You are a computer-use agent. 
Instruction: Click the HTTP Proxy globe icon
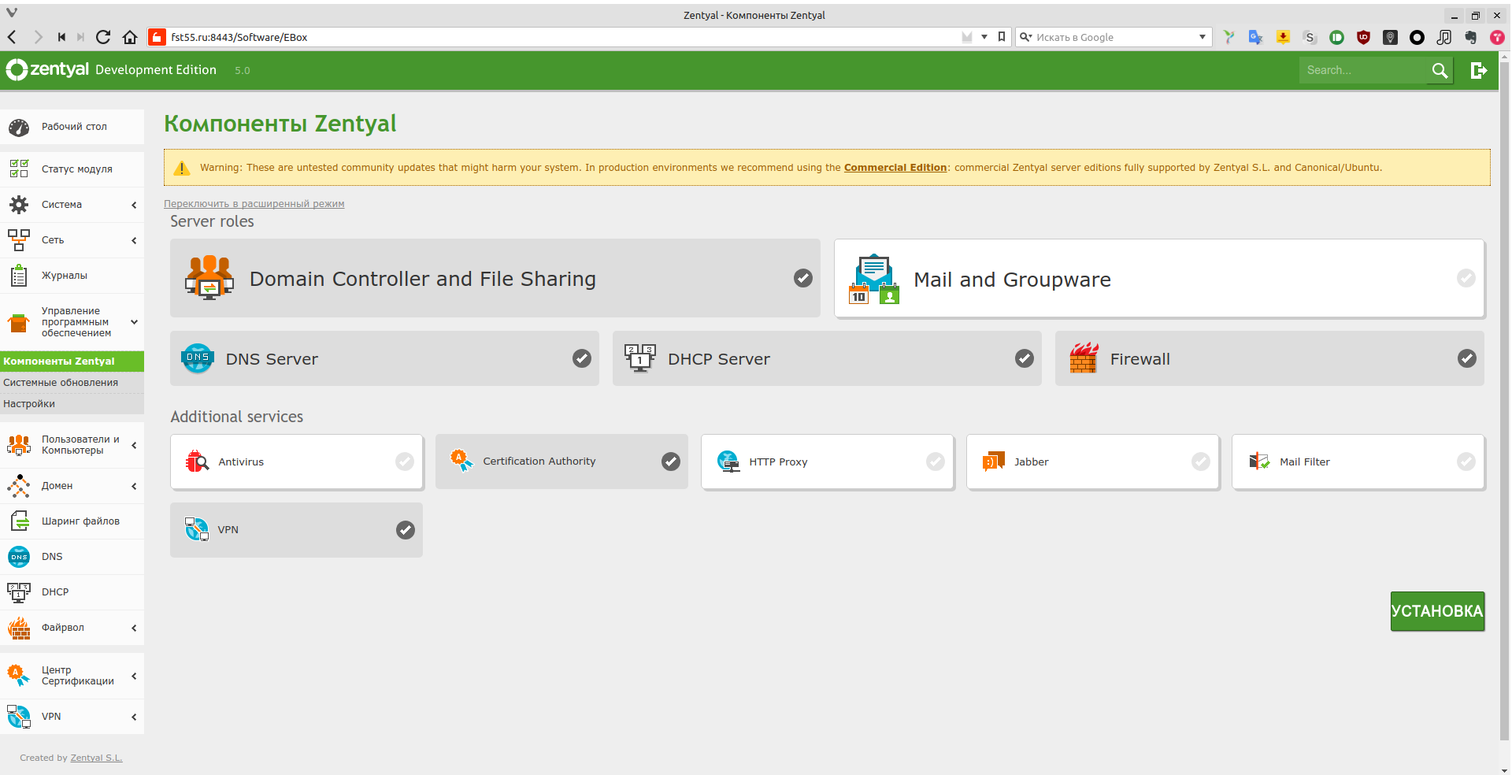[x=728, y=462]
